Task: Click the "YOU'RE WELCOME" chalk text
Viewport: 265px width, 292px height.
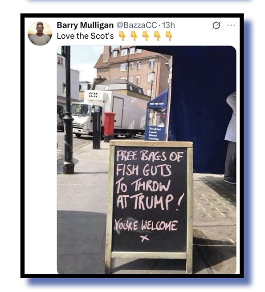Action: (146, 225)
